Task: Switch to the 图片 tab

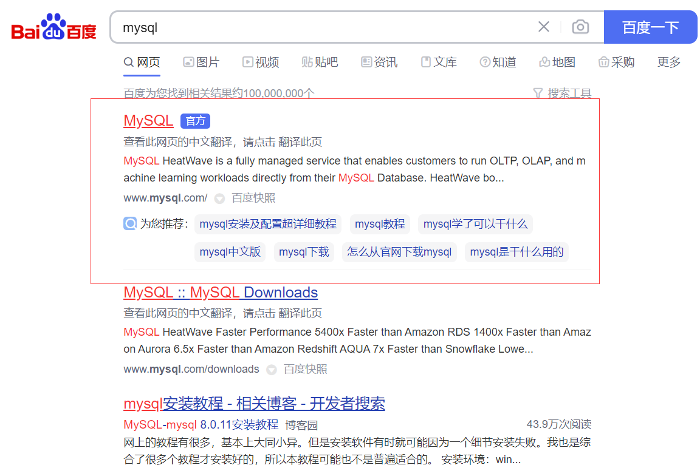Action: [201, 62]
